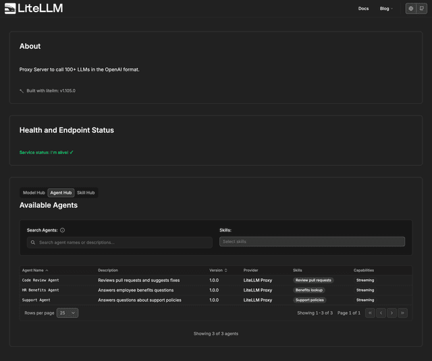Click the Provider column header
This screenshot has width=432, height=361.
(x=250, y=271)
